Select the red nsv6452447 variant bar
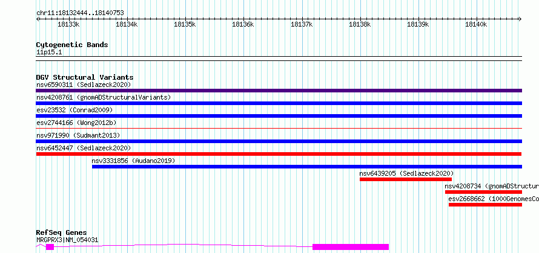The image size is (539, 253). [x=279, y=154]
